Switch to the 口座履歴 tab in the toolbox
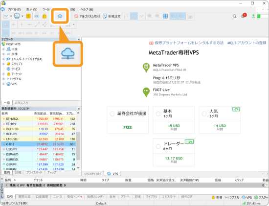Viewport: 269px width, 206px height. (42, 197)
